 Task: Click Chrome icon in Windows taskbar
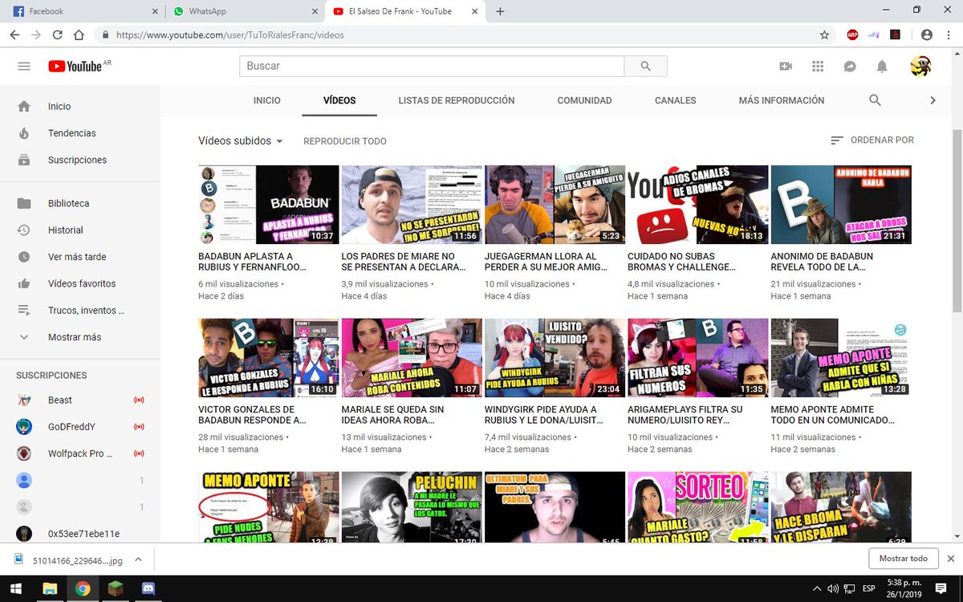coord(82,588)
